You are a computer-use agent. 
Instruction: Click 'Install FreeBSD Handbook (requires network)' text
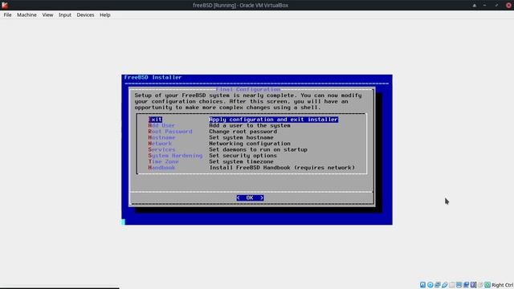[282, 168]
